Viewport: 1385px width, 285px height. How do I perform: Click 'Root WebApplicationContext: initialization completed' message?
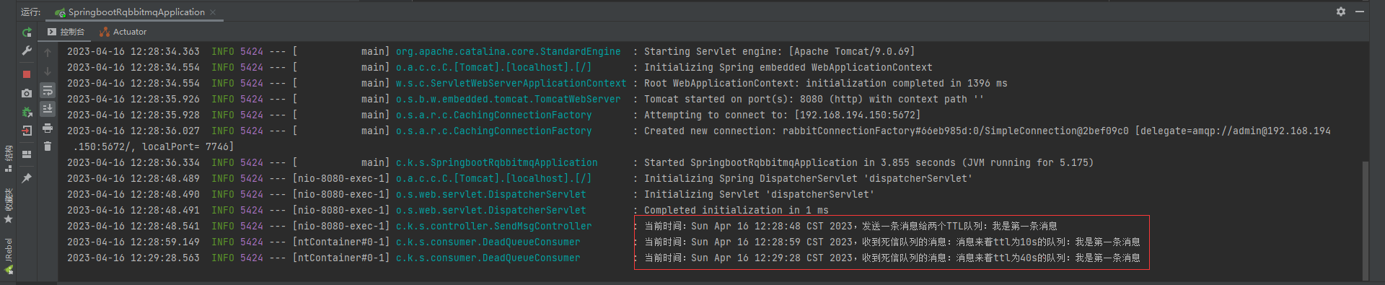[x=825, y=83]
